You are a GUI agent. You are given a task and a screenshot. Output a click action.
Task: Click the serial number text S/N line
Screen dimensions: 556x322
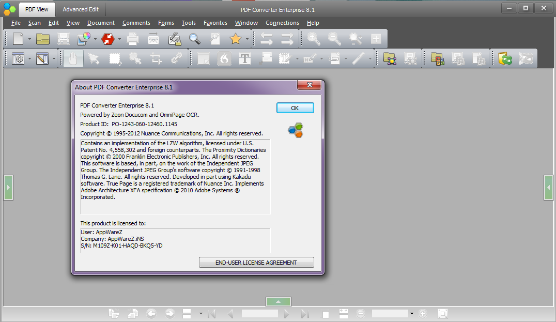pyautogui.click(x=121, y=246)
